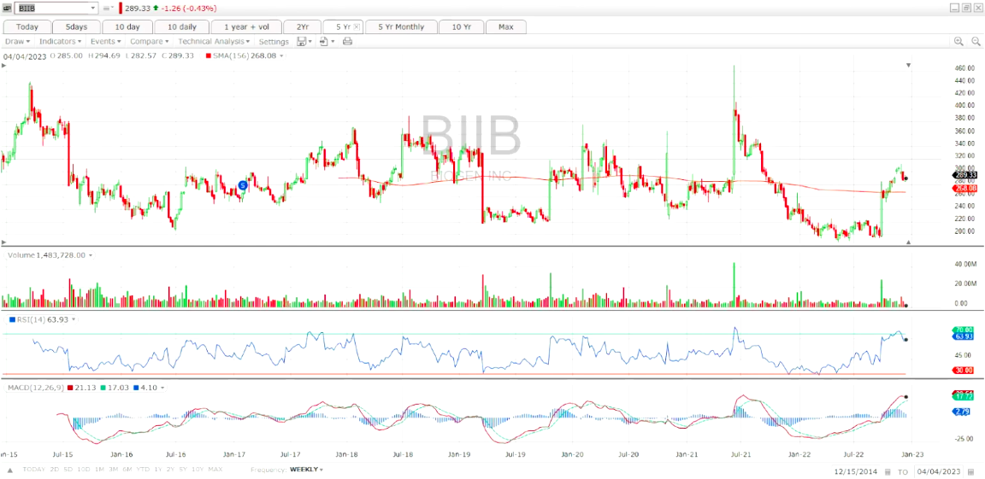
Task: Set range to MAX at the bottom
Action: coord(215,470)
